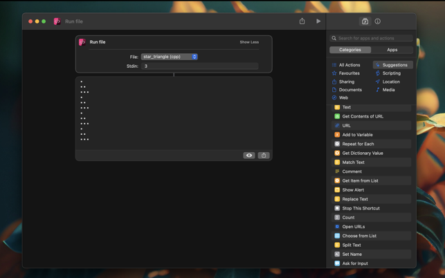Add the Repeat for Each action
This screenshot has width=445, height=278.
click(x=358, y=144)
